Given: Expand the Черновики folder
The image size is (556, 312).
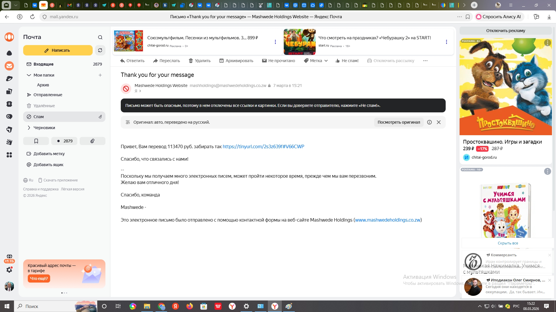Looking at the screenshot, I should pyautogui.click(x=29, y=128).
